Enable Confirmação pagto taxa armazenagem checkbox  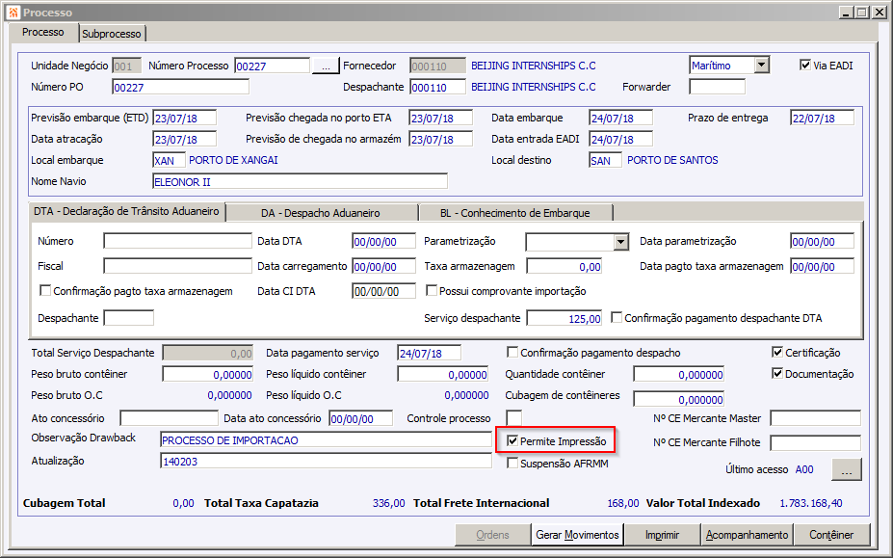[45, 291]
